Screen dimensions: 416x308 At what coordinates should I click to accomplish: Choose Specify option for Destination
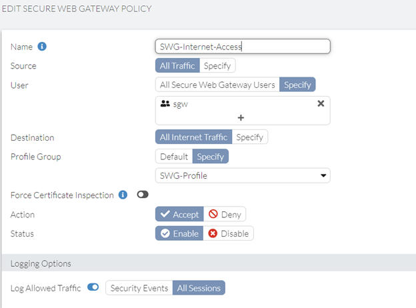tap(250, 137)
